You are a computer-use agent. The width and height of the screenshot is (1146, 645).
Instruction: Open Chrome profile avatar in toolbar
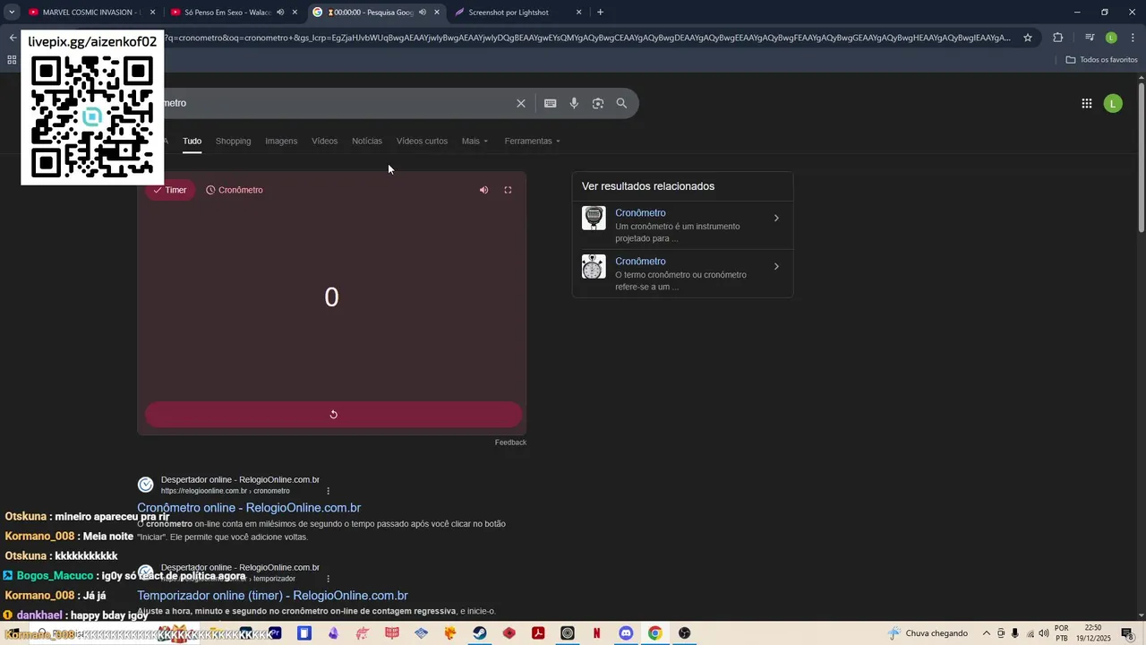tap(1111, 38)
